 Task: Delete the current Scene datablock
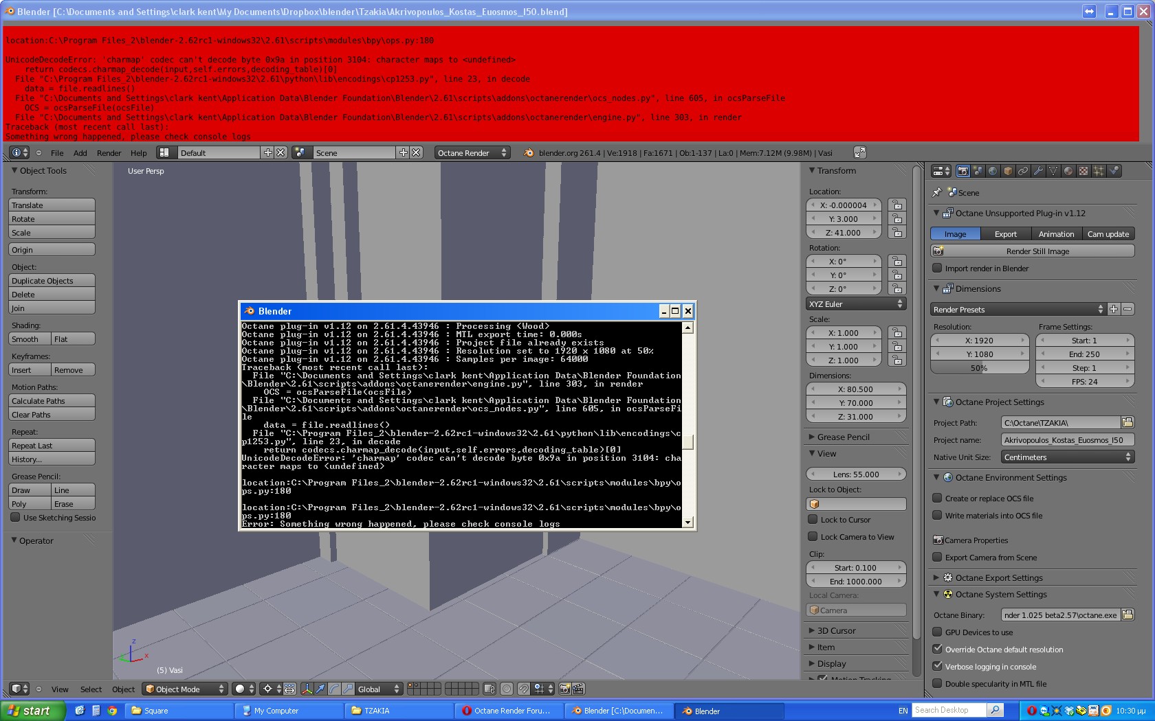[x=416, y=152]
